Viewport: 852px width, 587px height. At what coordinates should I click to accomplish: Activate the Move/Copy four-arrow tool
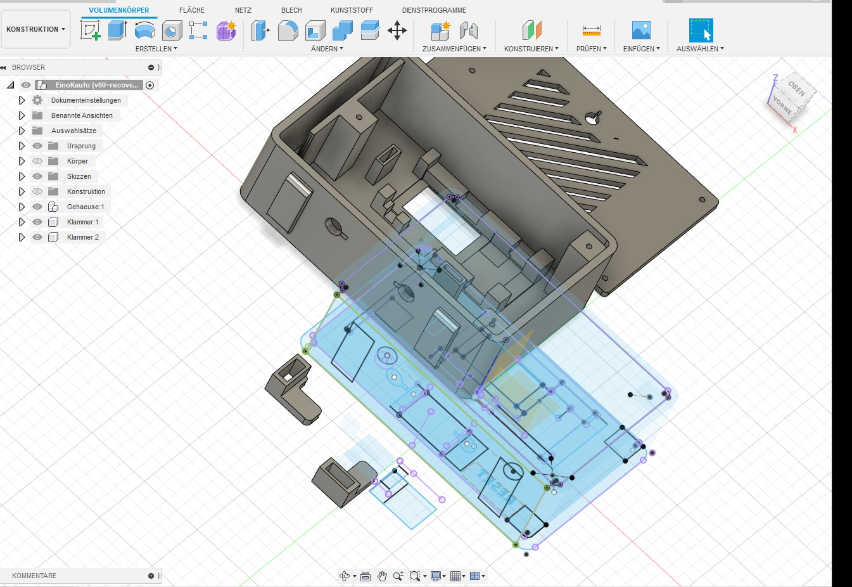point(397,30)
